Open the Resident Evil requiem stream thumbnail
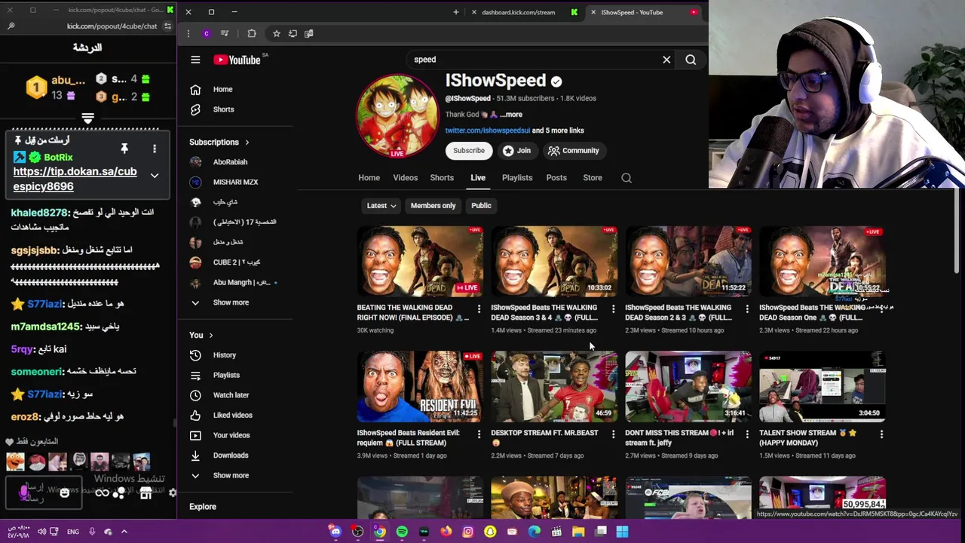The width and height of the screenshot is (965, 543). 420,387
